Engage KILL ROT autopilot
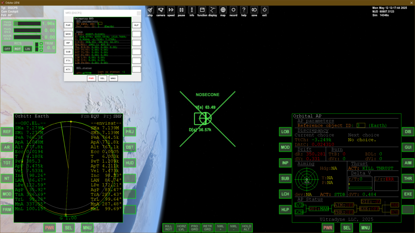Viewport: 415px width, 233px height. (169, 228)
